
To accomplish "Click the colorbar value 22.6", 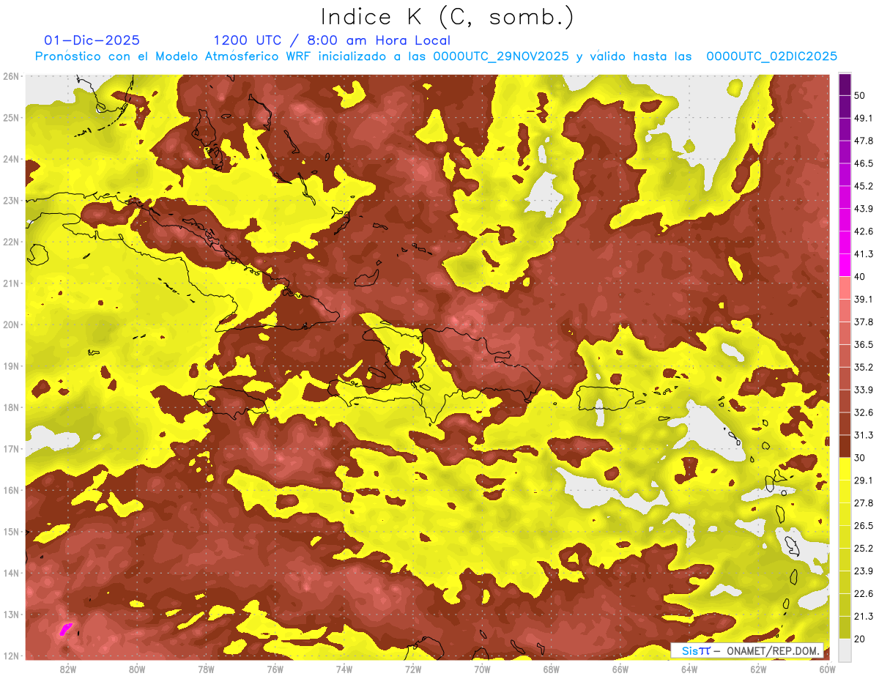I will tap(864, 594).
